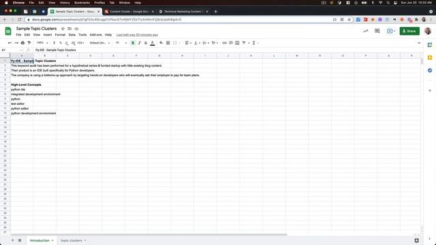
Task: Increase decimal places in the toolbar
Action: tap(73, 43)
